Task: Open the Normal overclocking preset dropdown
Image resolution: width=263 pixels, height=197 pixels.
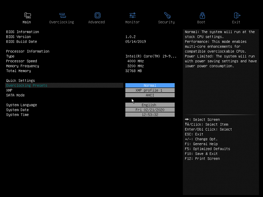Action: (150, 86)
